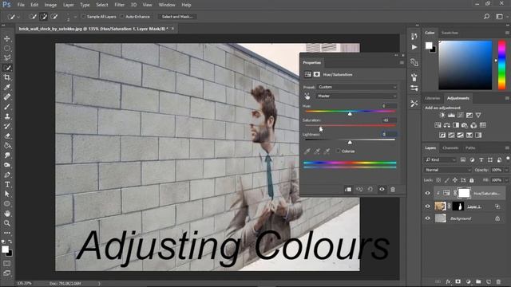This screenshot has height=287, width=511.
Task: Select the Hand tool
Action: click(x=7, y=214)
